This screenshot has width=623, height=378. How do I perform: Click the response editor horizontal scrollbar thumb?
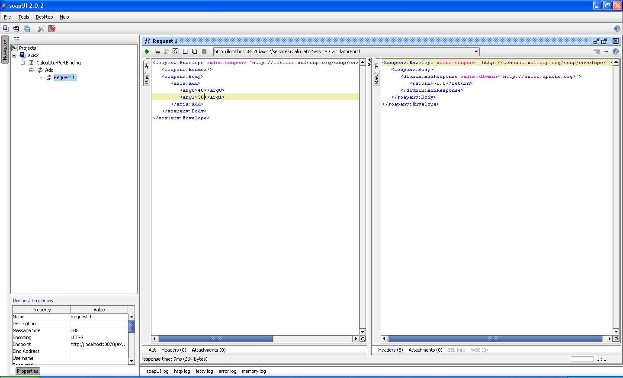[x=495, y=339]
